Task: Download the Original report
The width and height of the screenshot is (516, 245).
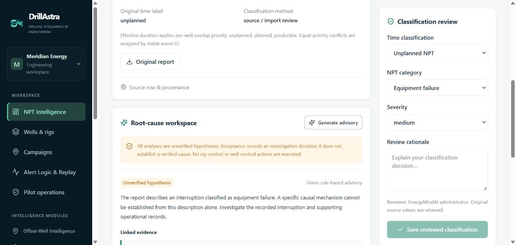Action: click(x=150, y=62)
